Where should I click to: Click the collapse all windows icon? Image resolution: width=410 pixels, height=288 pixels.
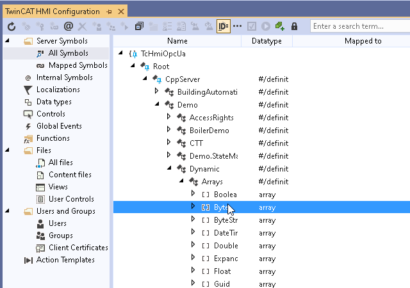coord(139,26)
